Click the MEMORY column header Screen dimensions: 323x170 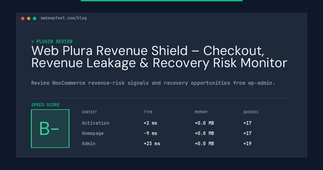(x=201, y=112)
